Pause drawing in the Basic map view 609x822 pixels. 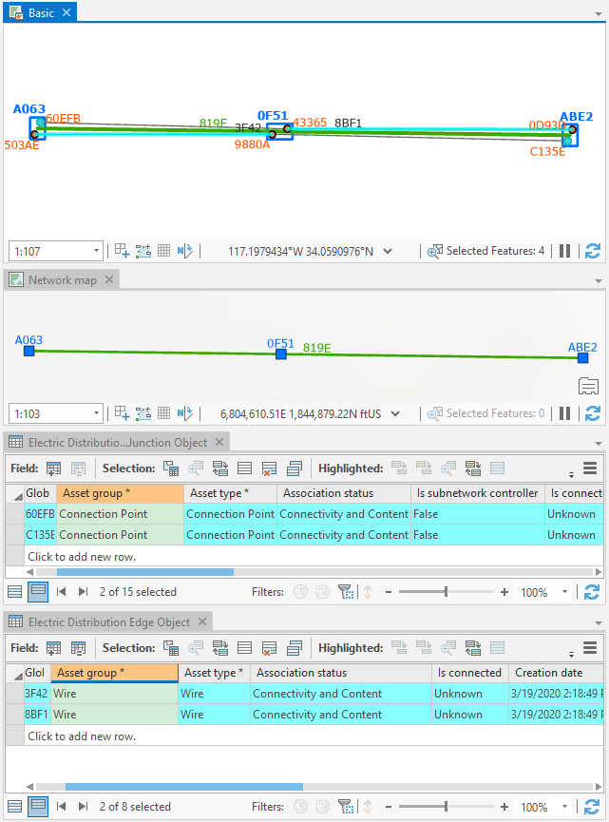pyautogui.click(x=565, y=251)
